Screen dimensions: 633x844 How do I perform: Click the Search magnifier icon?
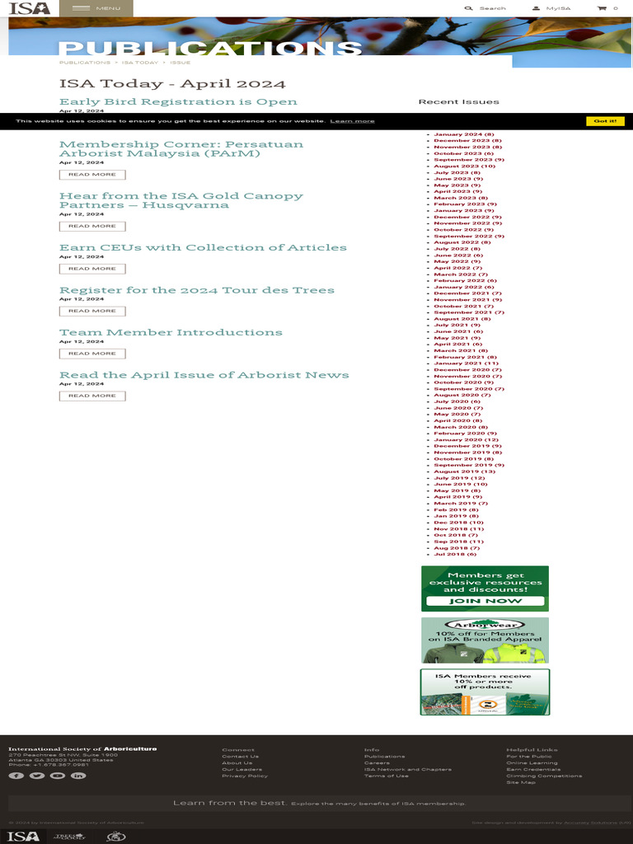coord(469,8)
